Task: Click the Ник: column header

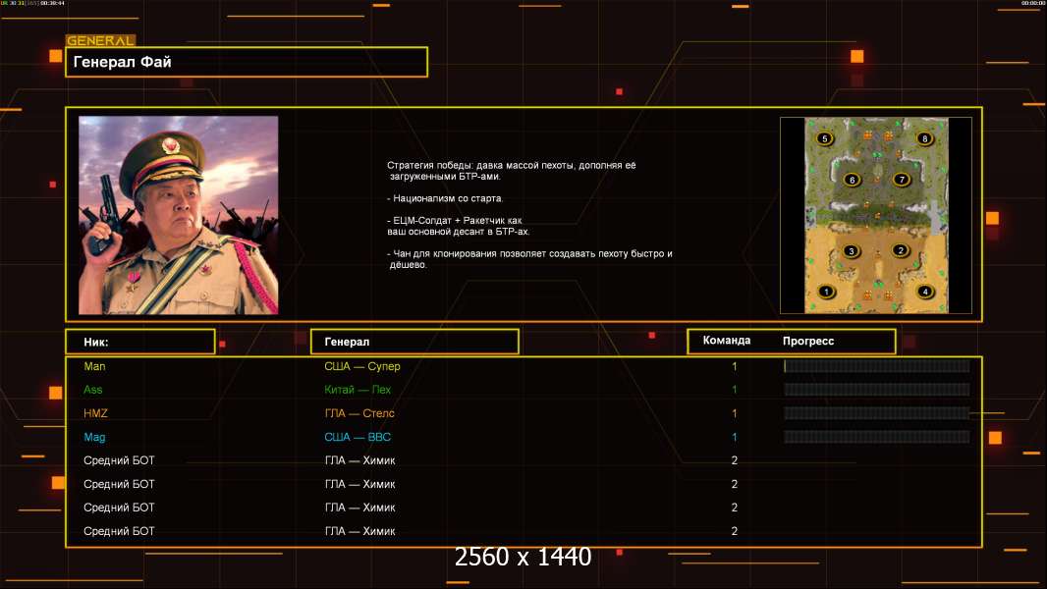Action: pos(139,342)
